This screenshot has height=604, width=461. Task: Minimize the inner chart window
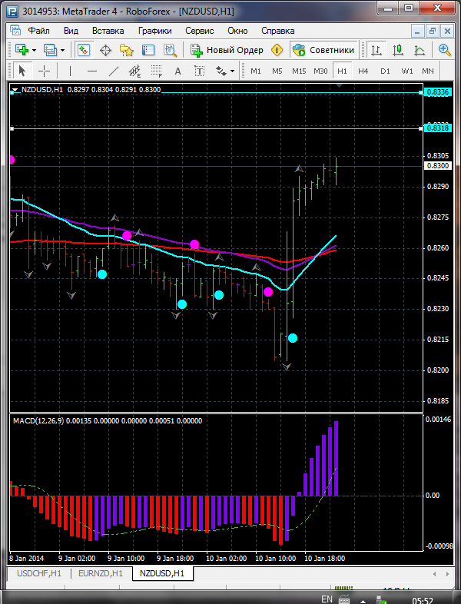pyautogui.click(x=418, y=31)
